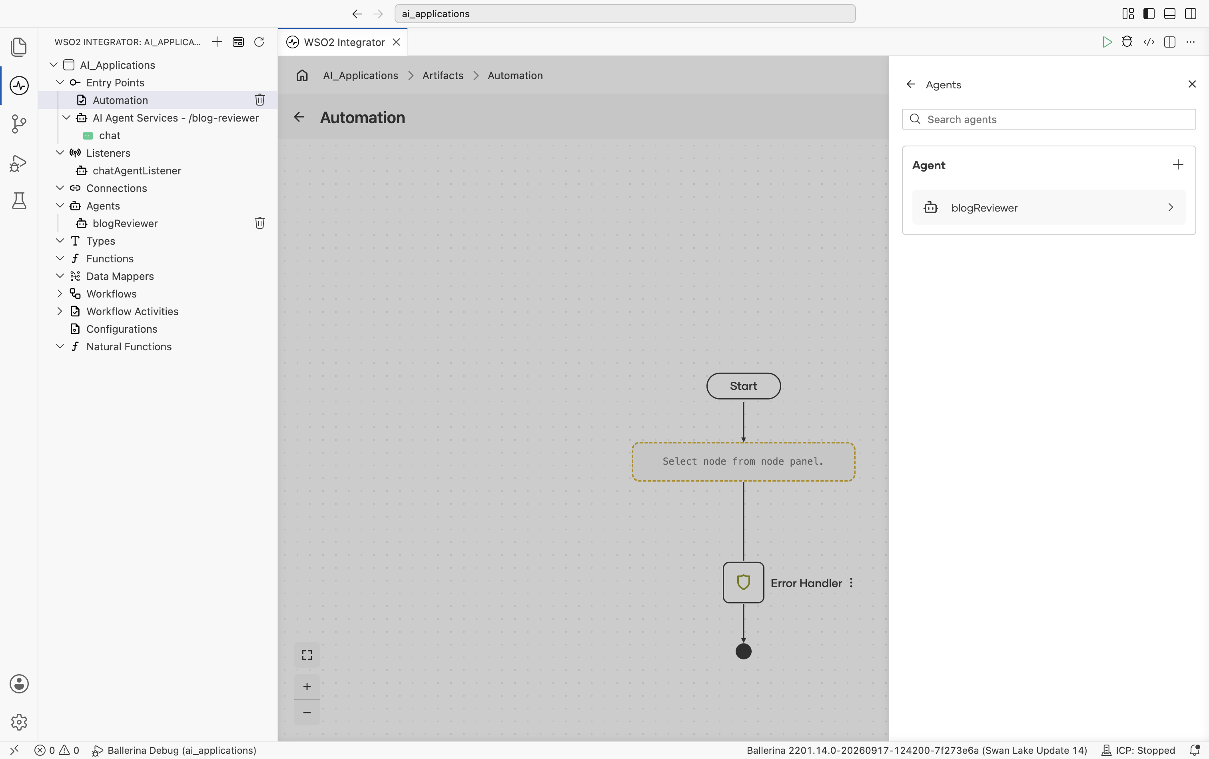Open Source Control activity bar icon
1209x759 pixels.
tap(19, 124)
